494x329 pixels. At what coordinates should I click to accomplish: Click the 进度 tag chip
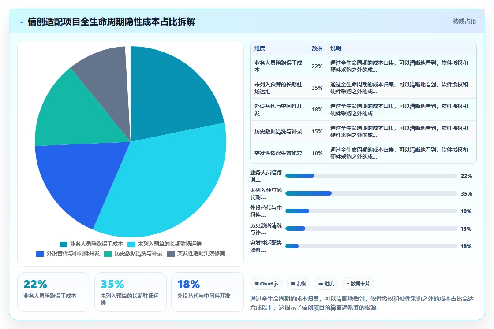(x=326, y=284)
